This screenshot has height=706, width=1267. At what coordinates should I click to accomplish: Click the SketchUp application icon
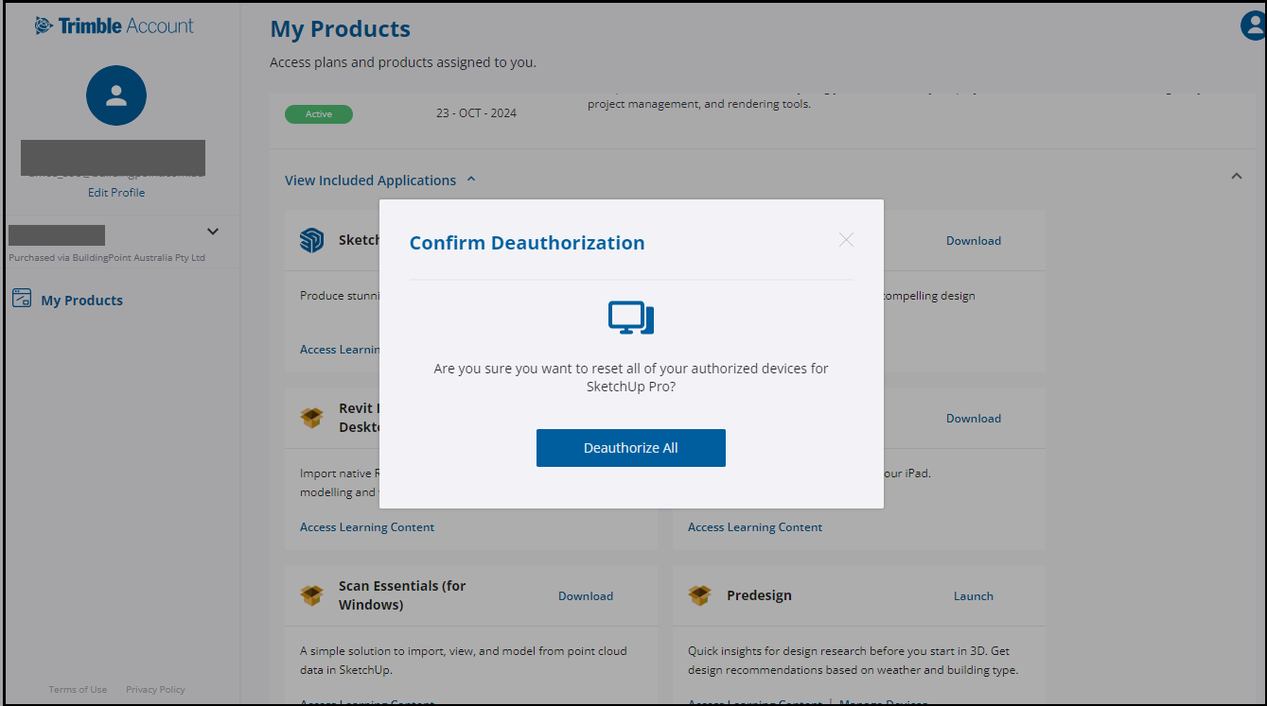coord(311,241)
